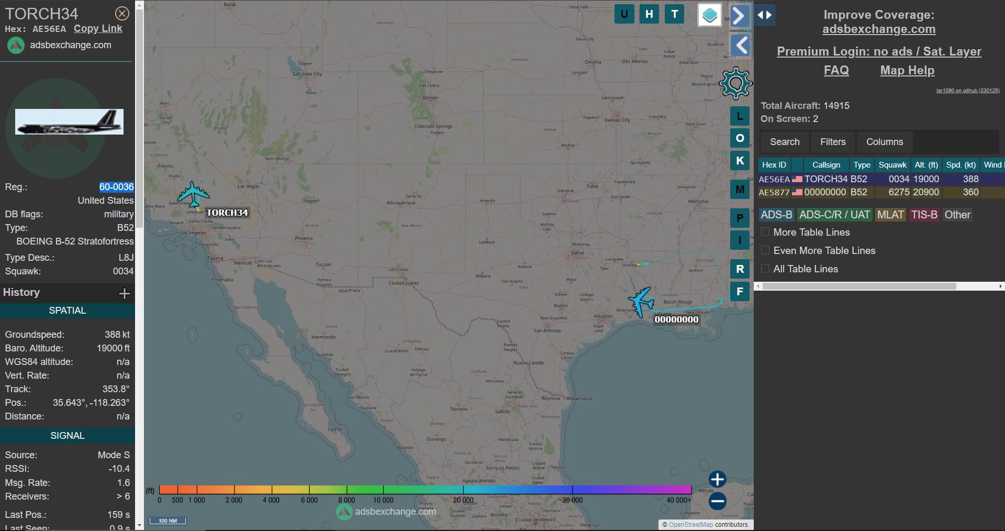Open the map layer selector icon
Screen dimensions: 1005x531
pyautogui.click(x=710, y=15)
